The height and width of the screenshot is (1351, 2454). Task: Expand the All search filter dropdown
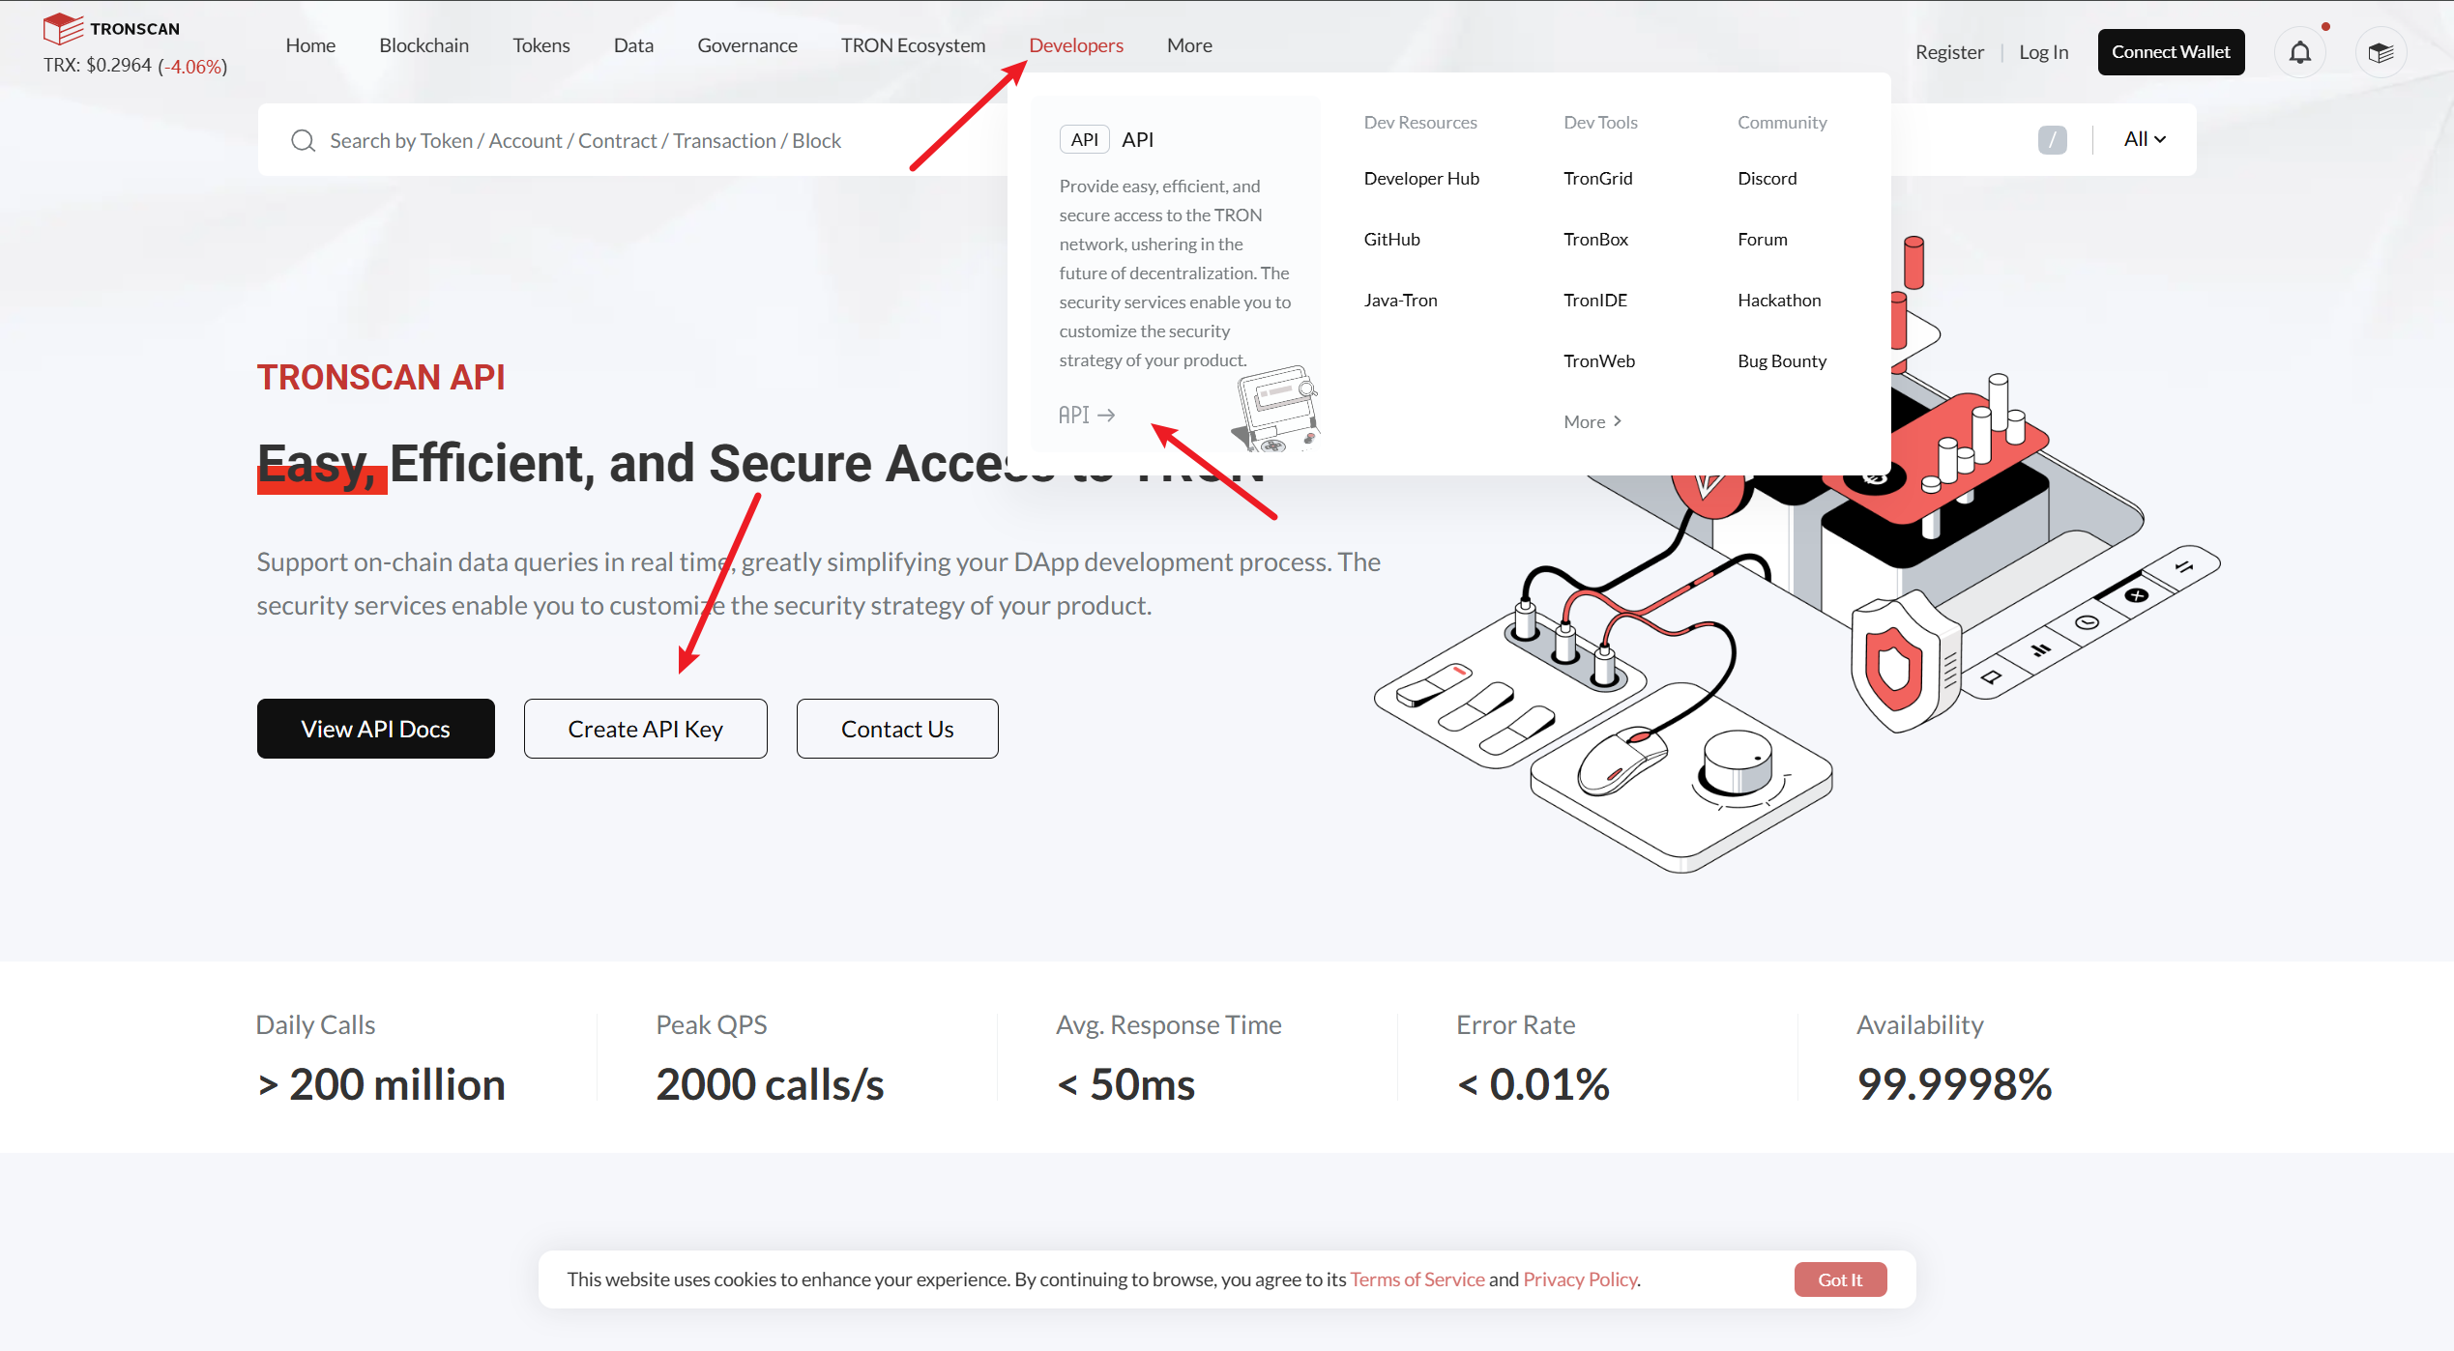coord(2145,139)
